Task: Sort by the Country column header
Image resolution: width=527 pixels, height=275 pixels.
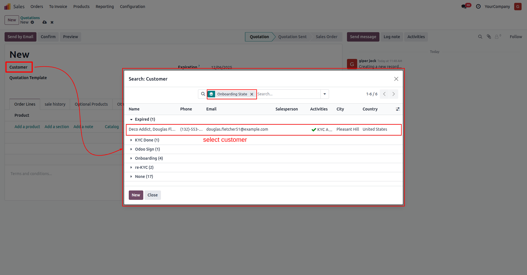Action: [x=370, y=109]
